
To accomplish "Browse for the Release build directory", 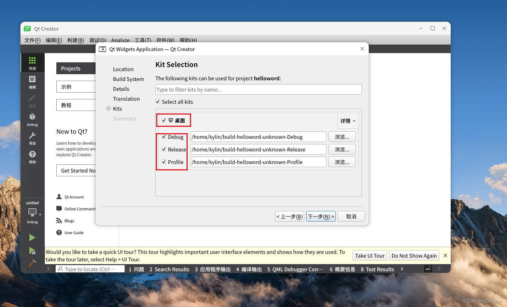I will 342,149.
